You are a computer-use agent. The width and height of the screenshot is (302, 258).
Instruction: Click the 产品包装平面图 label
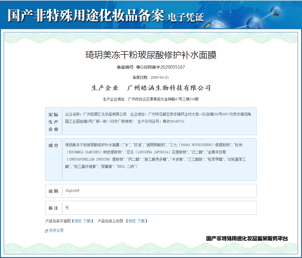click(58, 221)
